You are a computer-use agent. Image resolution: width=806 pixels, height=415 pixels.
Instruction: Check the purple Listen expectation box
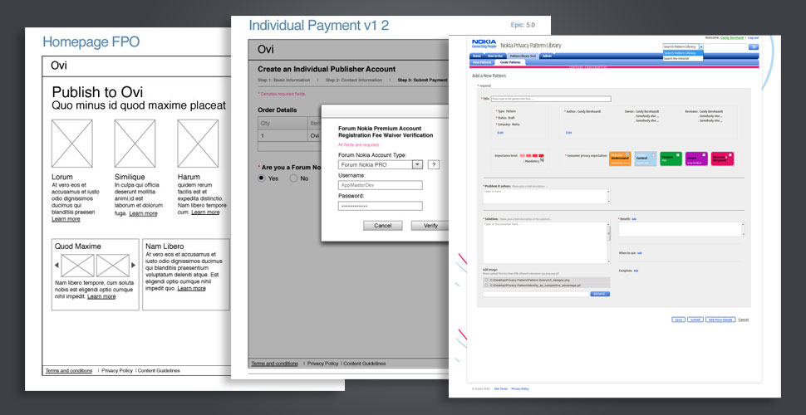coord(704,154)
